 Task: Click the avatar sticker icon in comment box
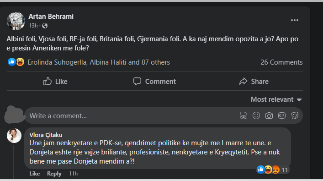click(244, 115)
